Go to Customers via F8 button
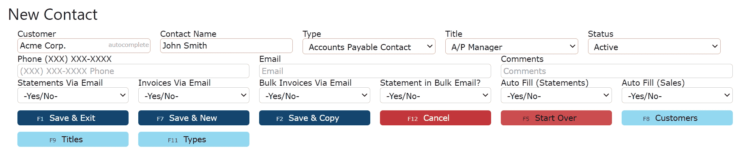This screenshot has height=152, width=747. click(x=677, y=118)
